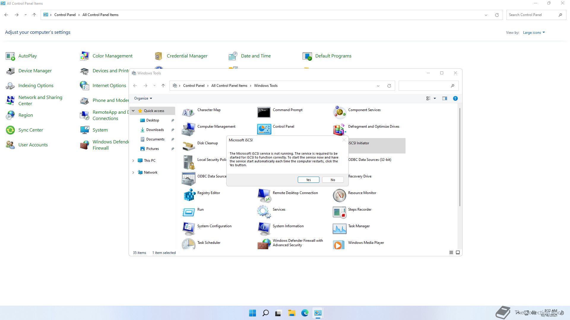Viewport: 570px width, 320px height.
Task: Open ODBC Data Sources toolbox icon
Action: [x=189, y=179]
